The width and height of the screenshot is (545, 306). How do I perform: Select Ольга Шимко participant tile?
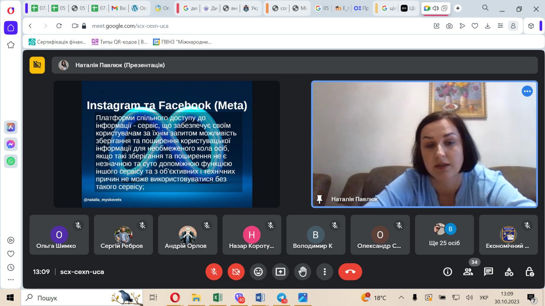(59, 235)
